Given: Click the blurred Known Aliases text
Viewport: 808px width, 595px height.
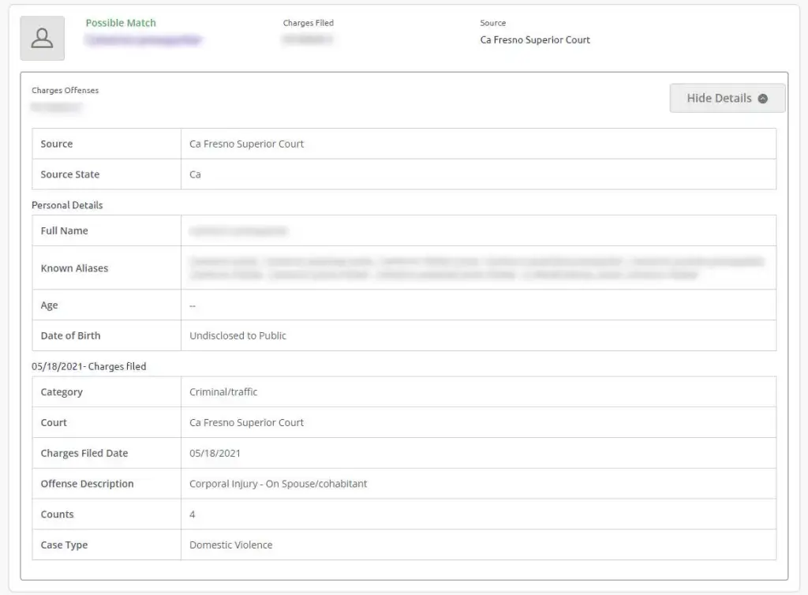Looking at the screenshot, I should click(477, 268).
